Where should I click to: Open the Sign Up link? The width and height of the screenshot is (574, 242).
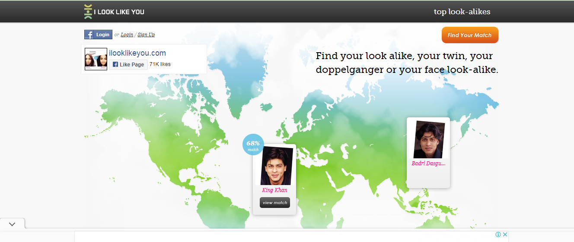[146, 35]
